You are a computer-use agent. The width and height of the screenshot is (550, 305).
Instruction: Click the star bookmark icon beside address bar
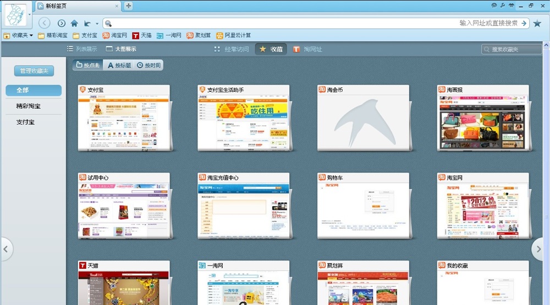pos(537,24)
